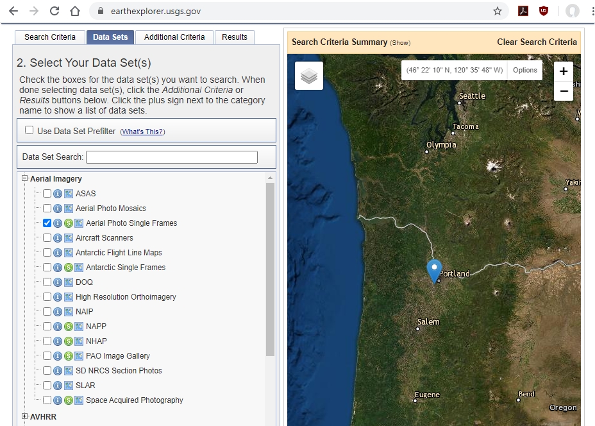Expand the AVHRR category
The image size is (595, 426).
click(x=25, y=416)
